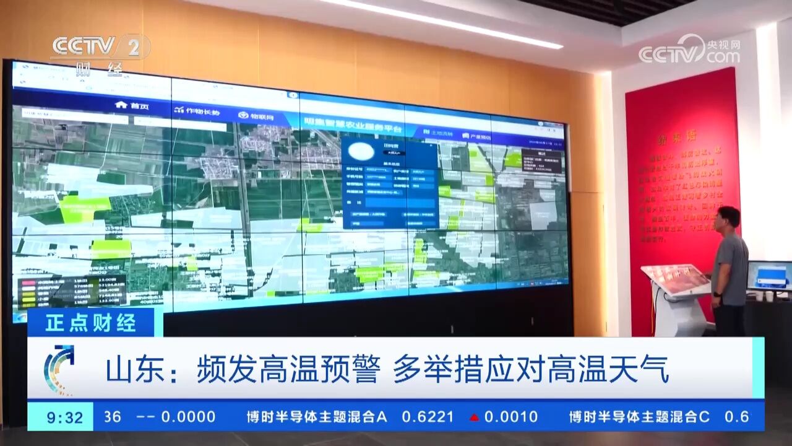Screen dimensions: 792x446
Task: Click ticker entry 博时半导体主题混合A
Action: click(x=317, y=417)
